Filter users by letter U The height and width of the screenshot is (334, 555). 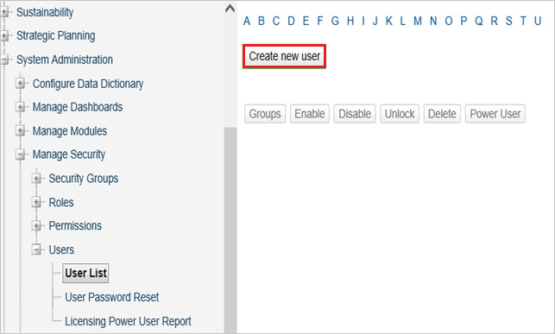(x=538, y=22)
